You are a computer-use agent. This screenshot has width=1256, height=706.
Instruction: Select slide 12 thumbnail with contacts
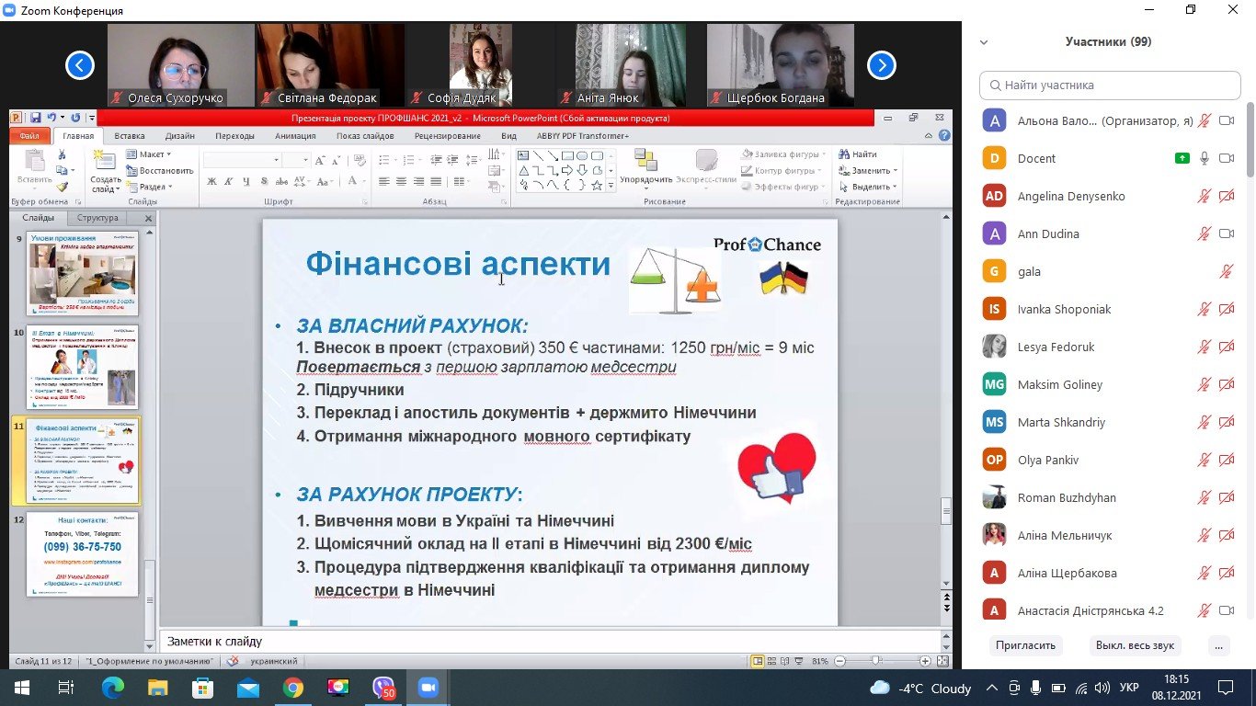(x=82, y=553)
